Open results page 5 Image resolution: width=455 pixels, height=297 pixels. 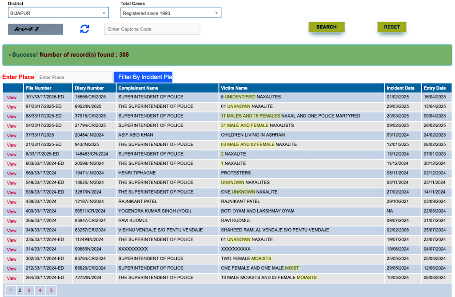51,290
